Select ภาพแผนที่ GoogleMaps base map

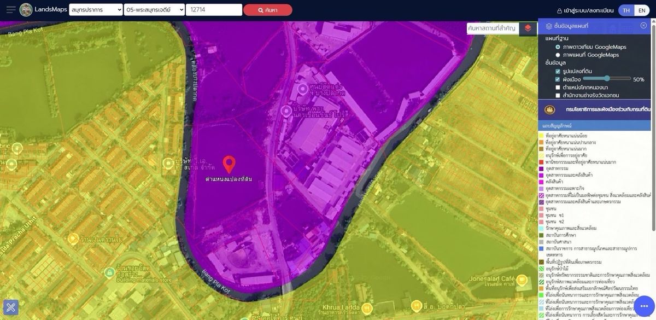[x=558, y=55]
